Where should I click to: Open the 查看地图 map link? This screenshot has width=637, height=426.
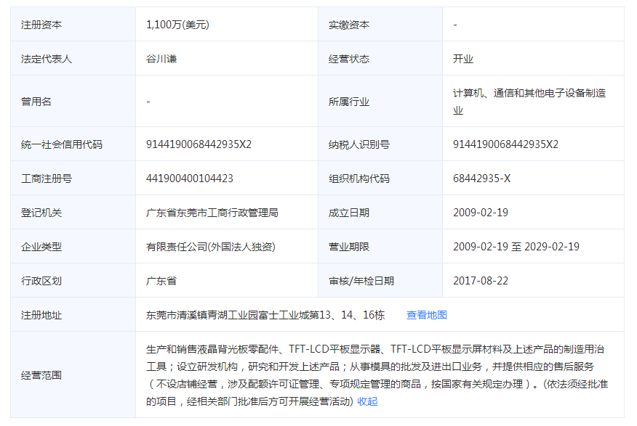(427, 315)
